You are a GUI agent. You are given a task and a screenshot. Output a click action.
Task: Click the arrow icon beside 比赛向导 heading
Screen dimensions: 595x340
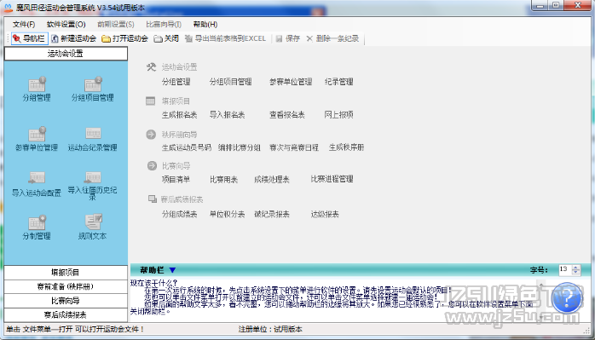click(152, 165)
